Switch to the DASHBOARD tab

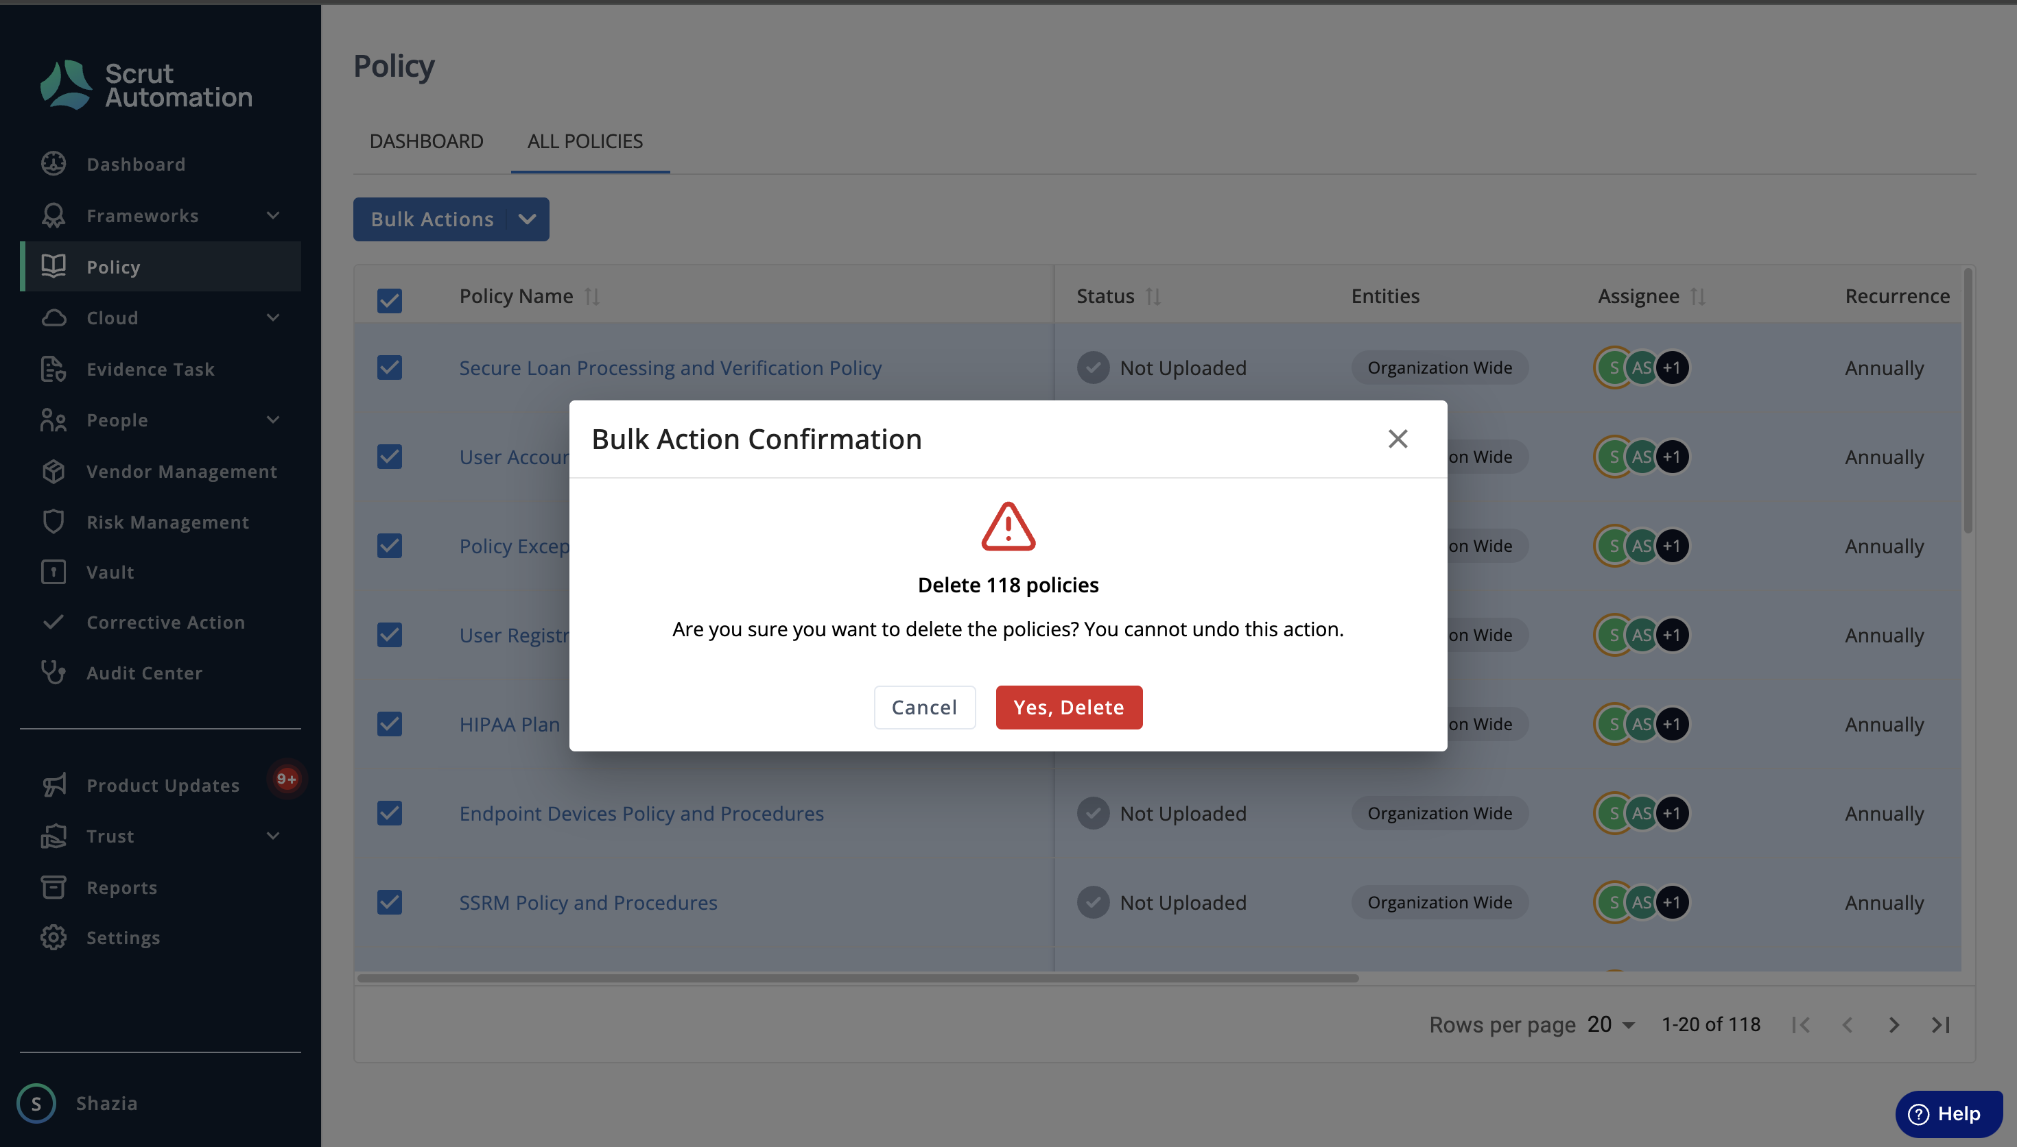pos(427,141)
